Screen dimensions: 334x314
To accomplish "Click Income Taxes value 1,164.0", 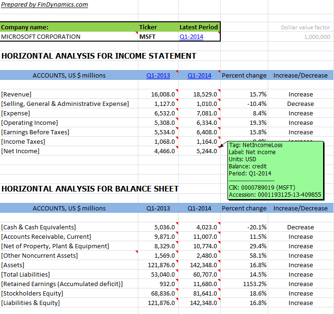I will click(207, 141).
